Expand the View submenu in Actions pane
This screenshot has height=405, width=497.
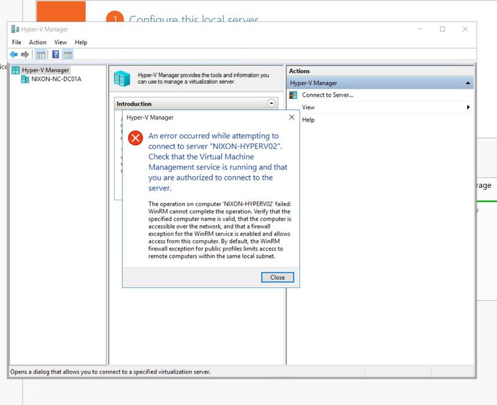coord(470,107)
